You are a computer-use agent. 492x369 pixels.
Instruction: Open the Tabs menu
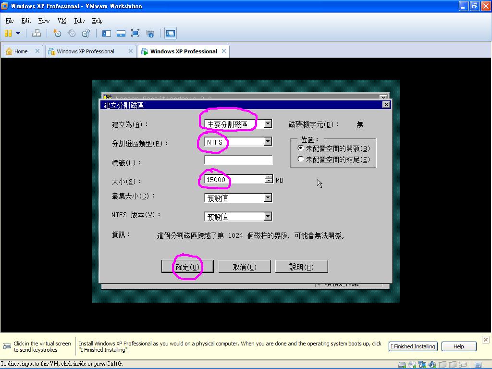[79, 21]
